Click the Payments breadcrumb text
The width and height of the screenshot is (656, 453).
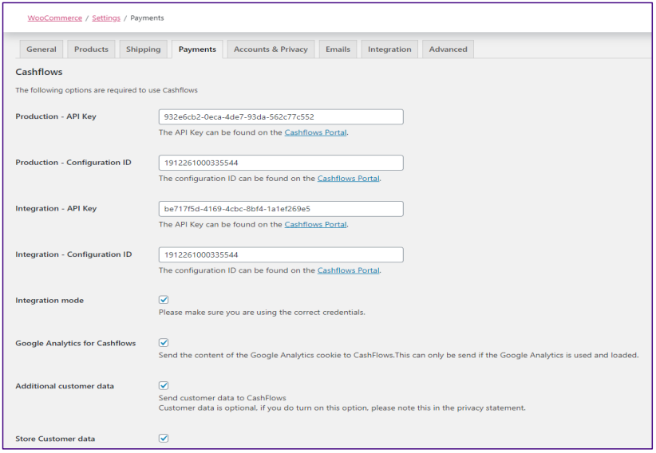pyautogui.click(x=147, y=18)
